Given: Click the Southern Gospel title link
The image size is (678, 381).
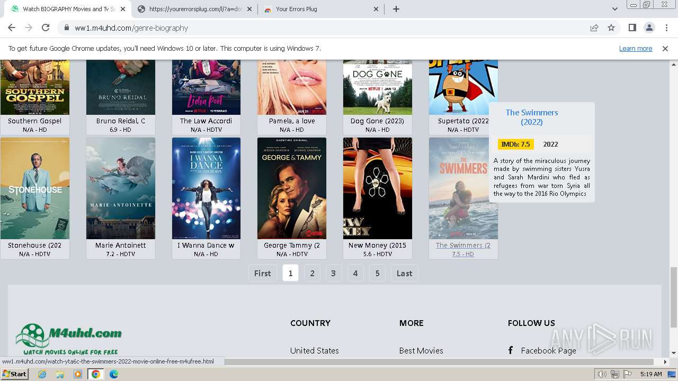Looking at the screenshot, I should coord(35,121).
